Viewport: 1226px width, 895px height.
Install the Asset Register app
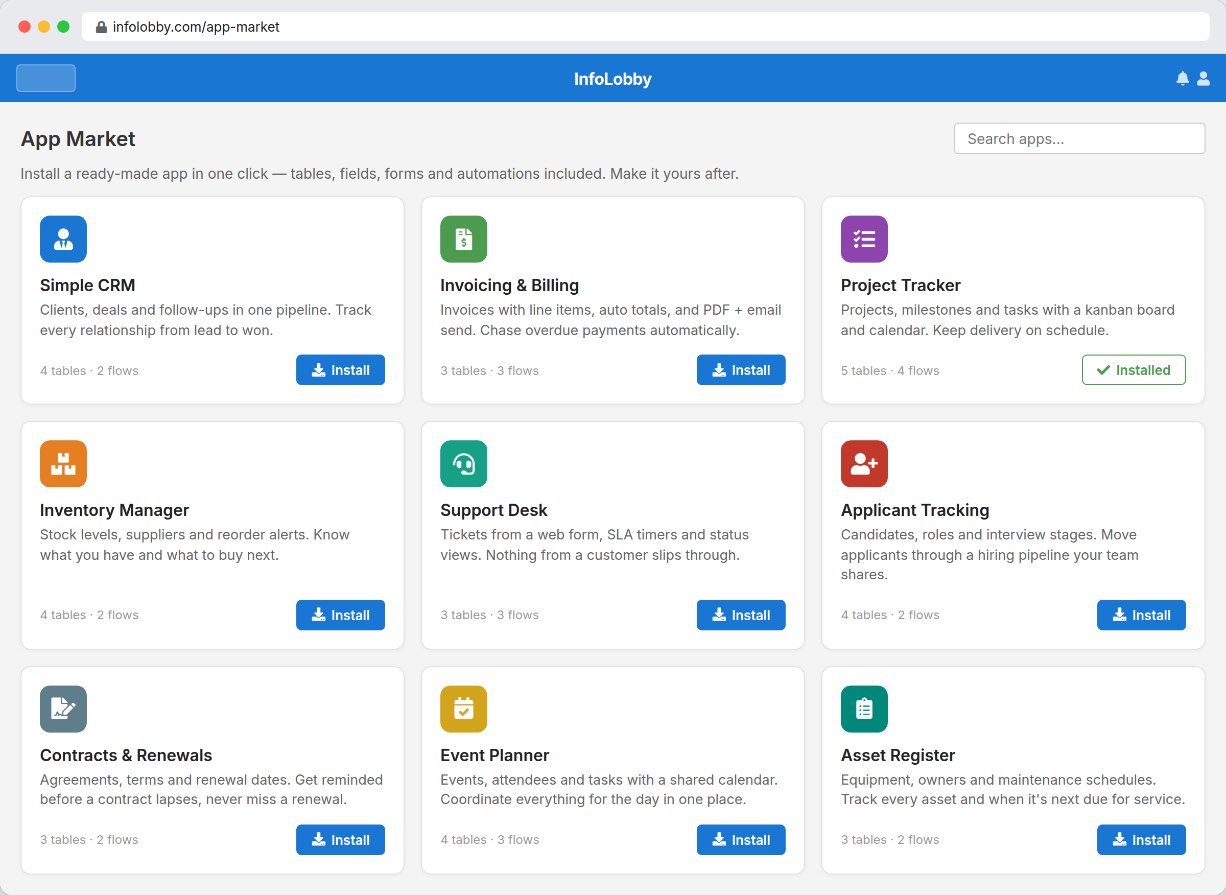coord(1141,840)
